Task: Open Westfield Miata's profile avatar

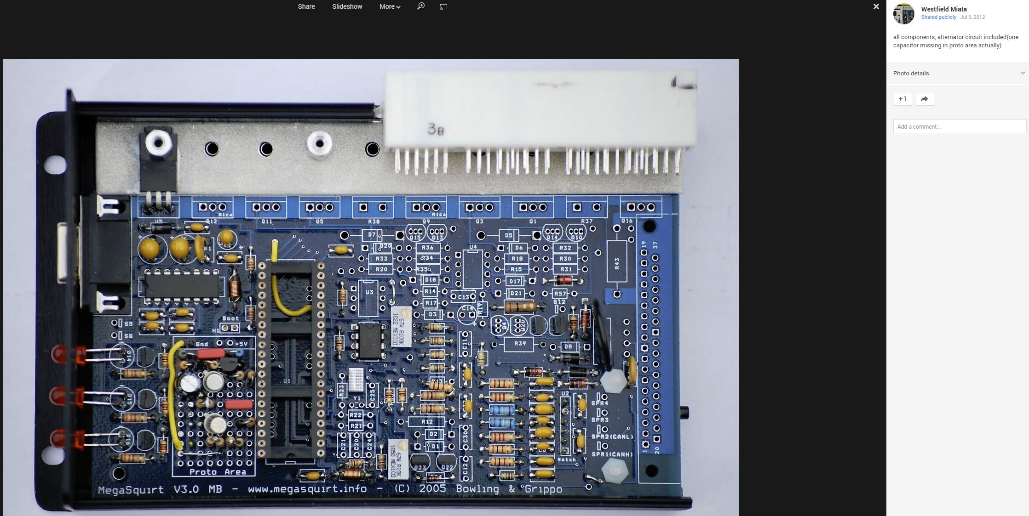Action: click(x=903, y=14)
